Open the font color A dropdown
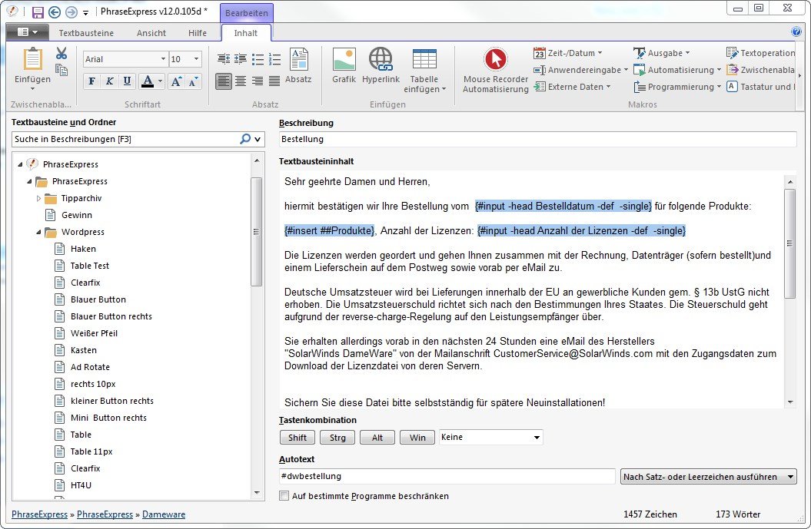The width and height of the screenshot is (811, 529). click(x=160, y=81)
